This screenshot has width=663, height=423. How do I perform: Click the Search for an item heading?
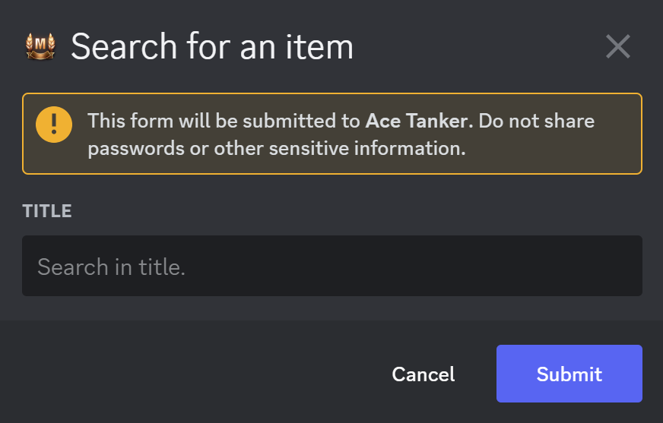212,47
